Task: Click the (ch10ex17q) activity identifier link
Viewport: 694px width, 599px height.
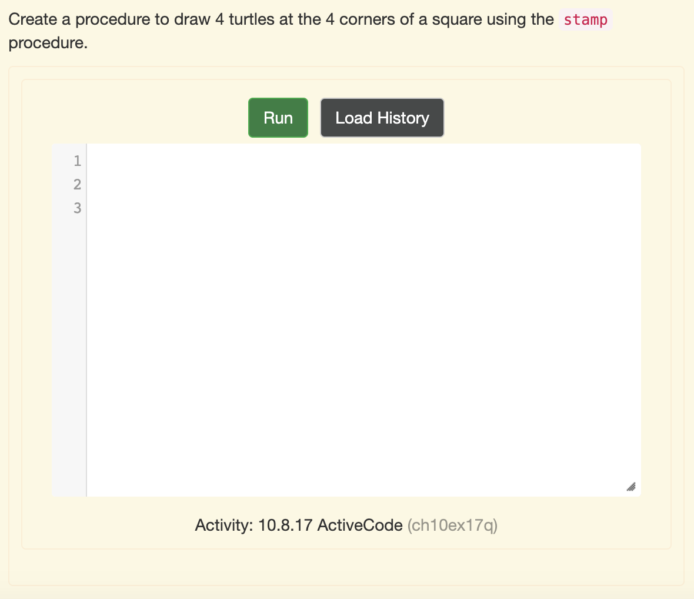Action: pyautogui.click(x=452, y=525)
